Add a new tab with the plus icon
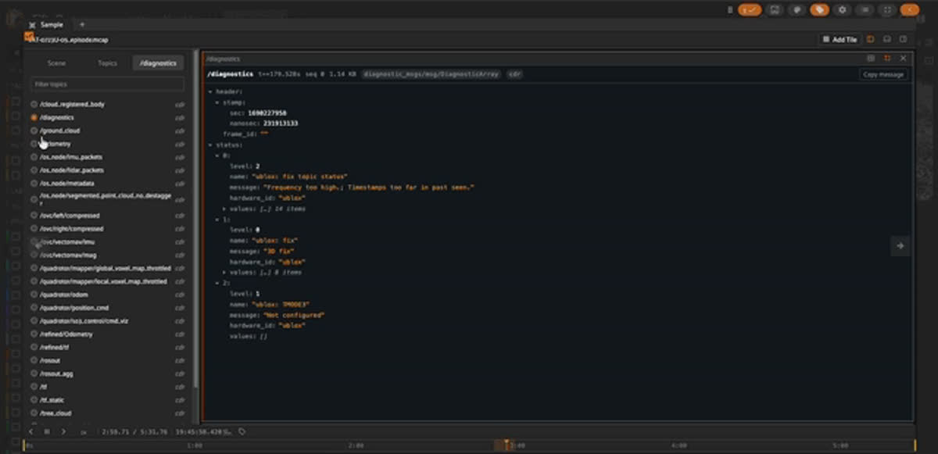The width and height of the screenshot is (938, 454). [x=82, y=24]
